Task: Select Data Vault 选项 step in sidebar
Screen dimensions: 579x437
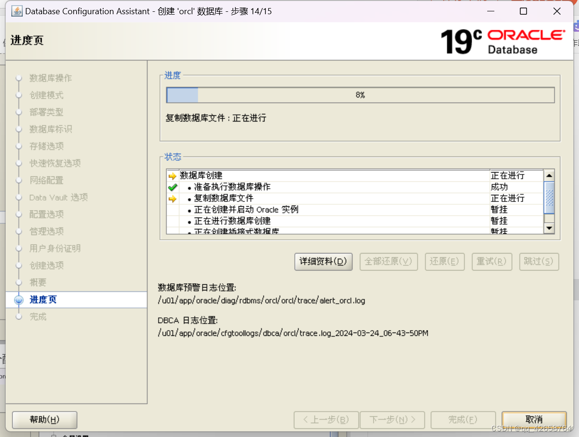Action: coord(59,197)
